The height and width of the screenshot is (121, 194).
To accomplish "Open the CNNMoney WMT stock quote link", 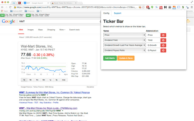I will tap(48, 108).
